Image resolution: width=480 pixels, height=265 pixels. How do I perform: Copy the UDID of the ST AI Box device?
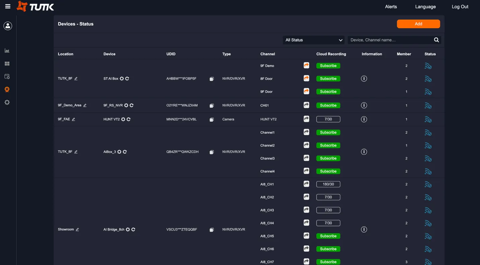[x=211, y=79]
